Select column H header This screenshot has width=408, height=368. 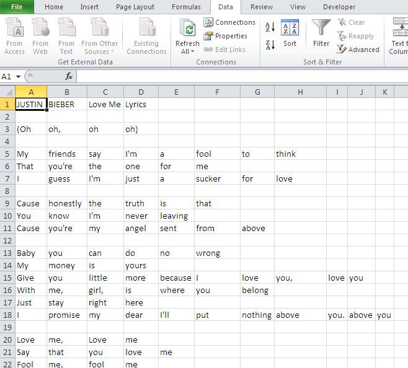[x=300, y=92]
